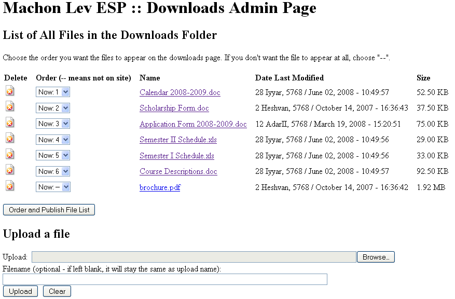Screen dimensions: 455x299
Task: Click the optional Filename text field
Action: 165,279
